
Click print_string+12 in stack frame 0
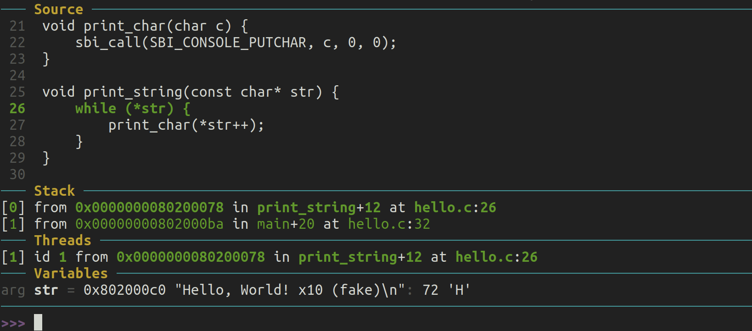(x=319, y=208)
